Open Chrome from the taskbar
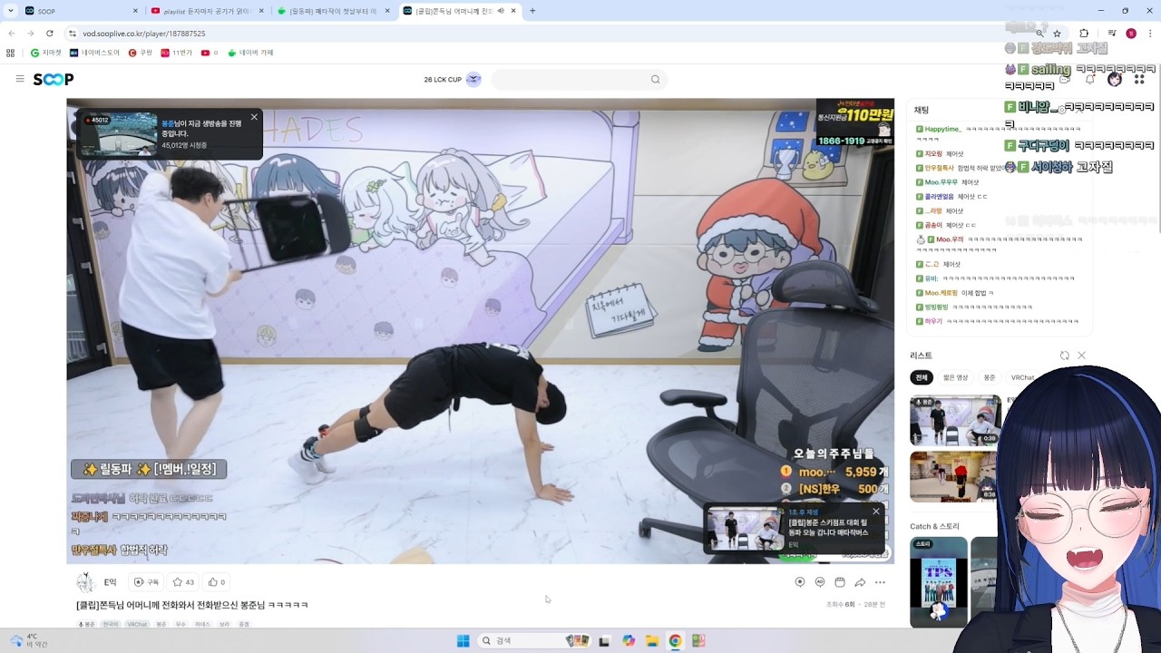The height and width of the screenshot is (653, 1161). pos(675,641)
